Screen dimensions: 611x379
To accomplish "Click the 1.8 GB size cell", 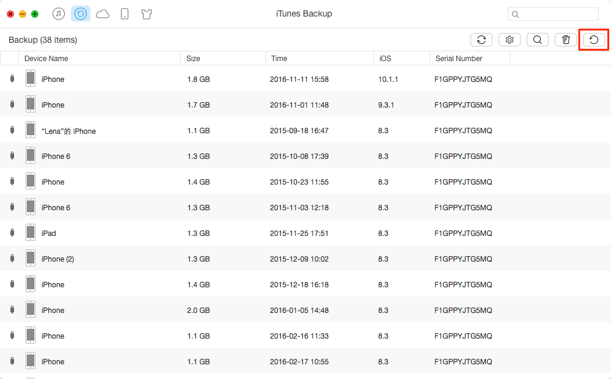I will [x=199, y=79].
